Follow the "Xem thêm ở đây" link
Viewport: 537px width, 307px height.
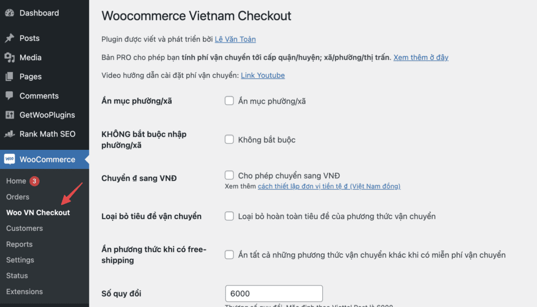point(421,58)
